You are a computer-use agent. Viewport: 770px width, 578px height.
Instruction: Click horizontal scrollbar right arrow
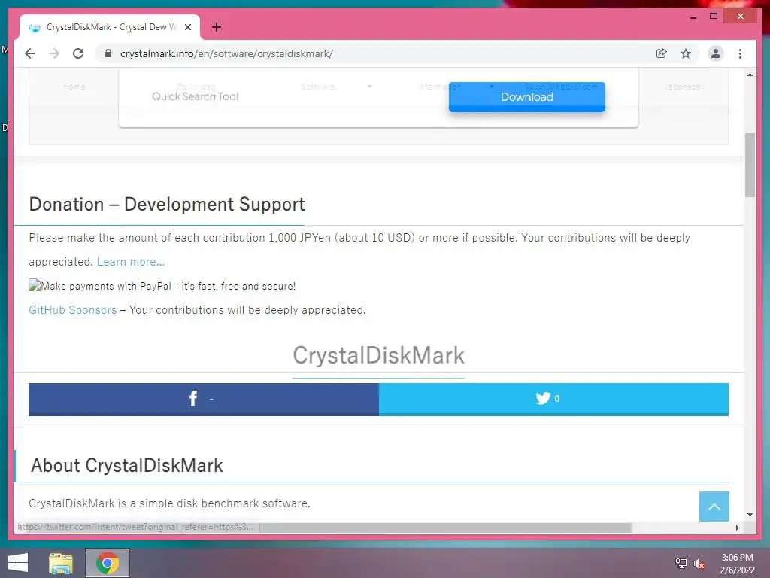(x=737, y=528)
